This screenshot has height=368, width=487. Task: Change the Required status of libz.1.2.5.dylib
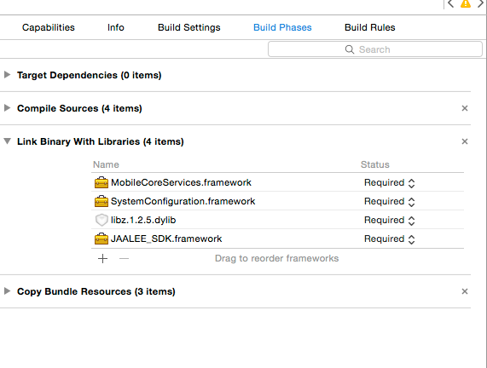coord(390,221)
